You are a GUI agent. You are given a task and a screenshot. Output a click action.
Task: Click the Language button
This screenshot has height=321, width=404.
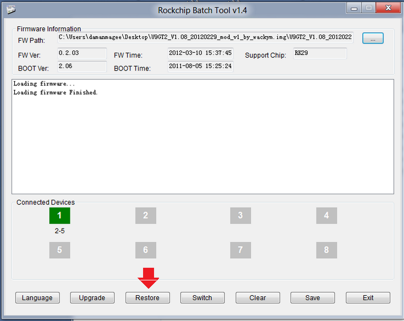[x=37, y=297]
